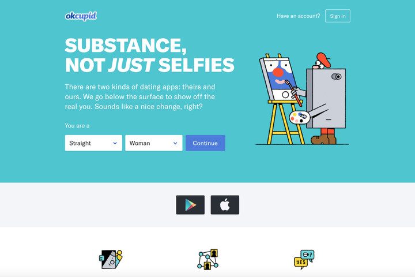Viewport: 415px width, 277px height.
Task: Click the blue Continue button
Action: coord(205,143)
